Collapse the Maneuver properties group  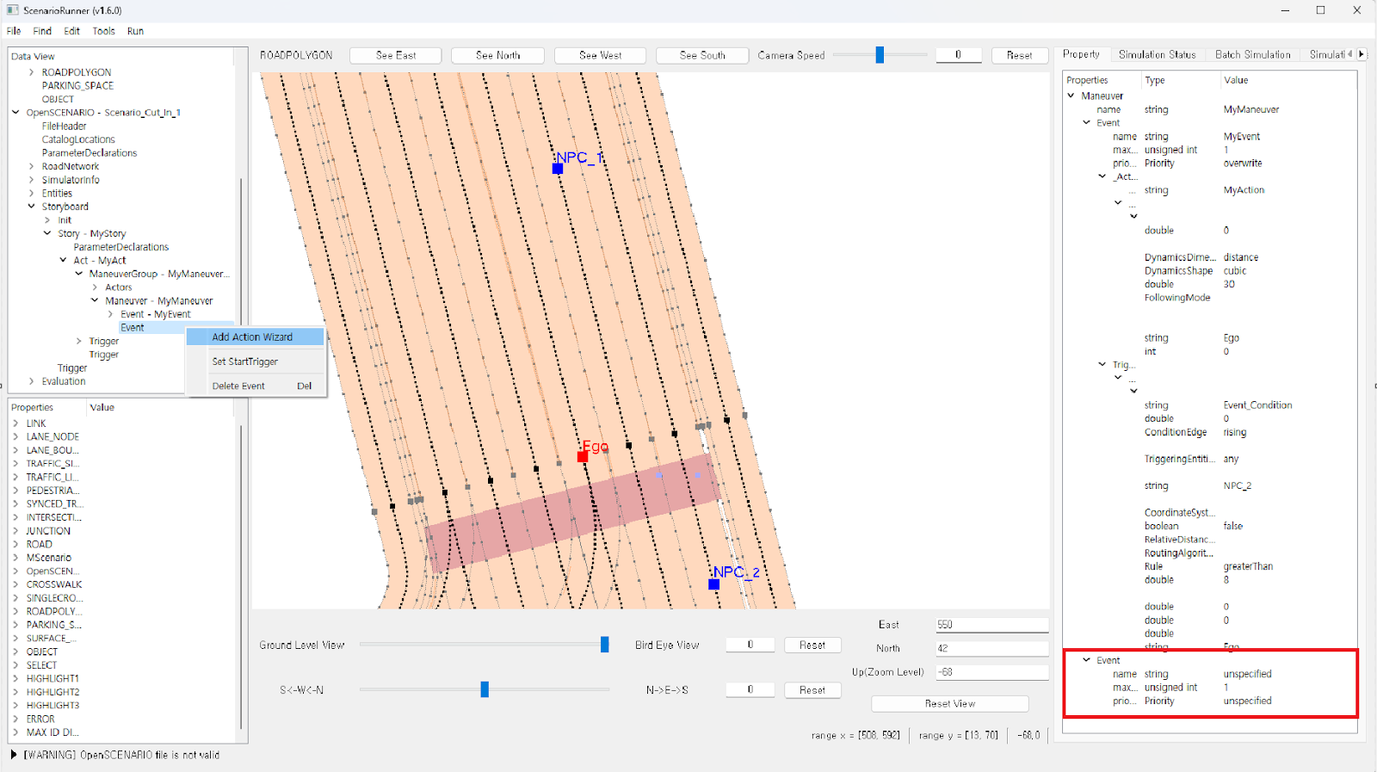tap(1071, 96)
